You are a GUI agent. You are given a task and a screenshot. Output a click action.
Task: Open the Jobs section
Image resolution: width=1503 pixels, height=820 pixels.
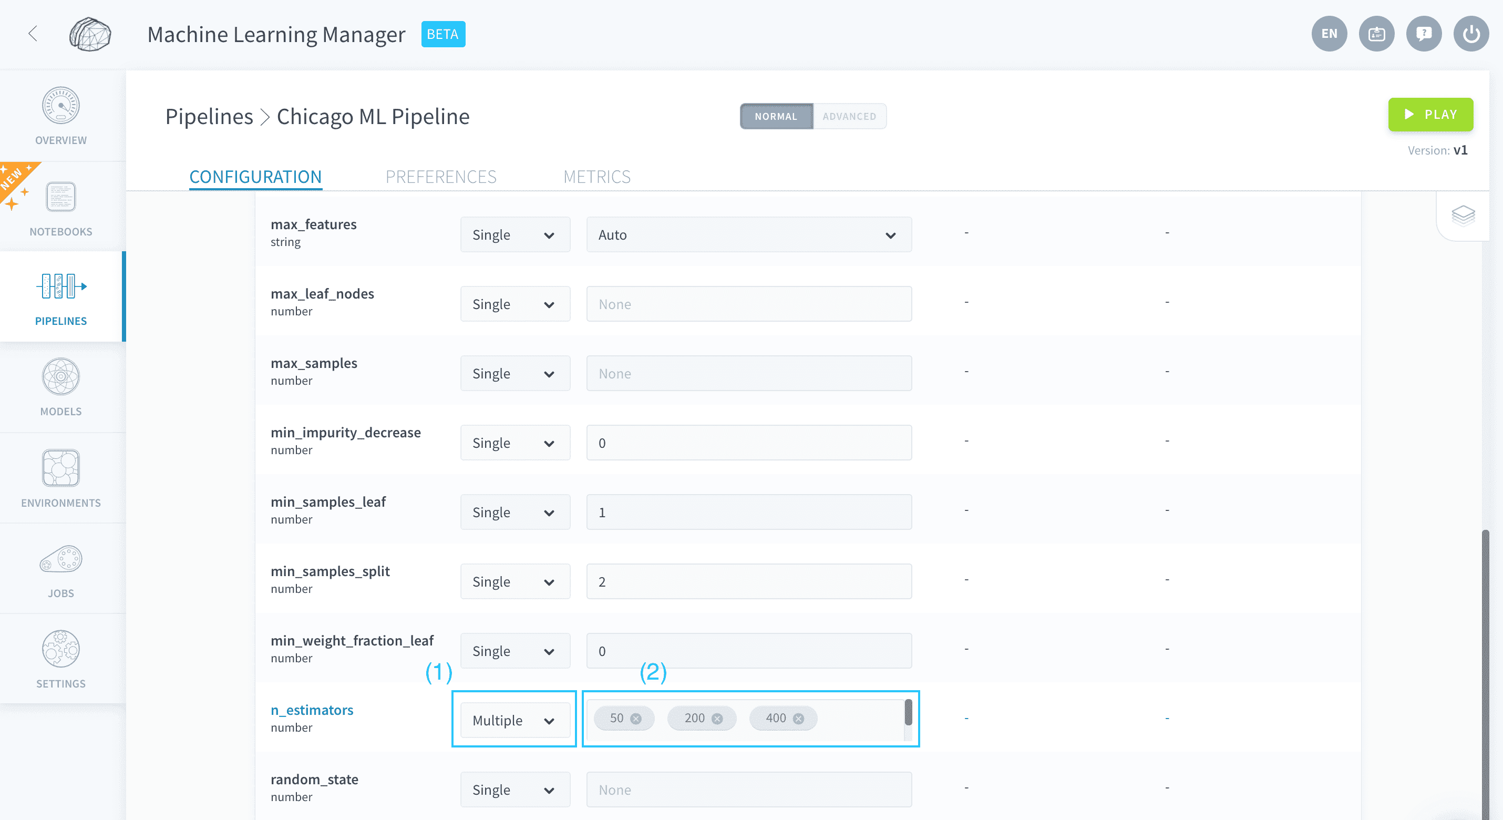click(x=60, y=569)
